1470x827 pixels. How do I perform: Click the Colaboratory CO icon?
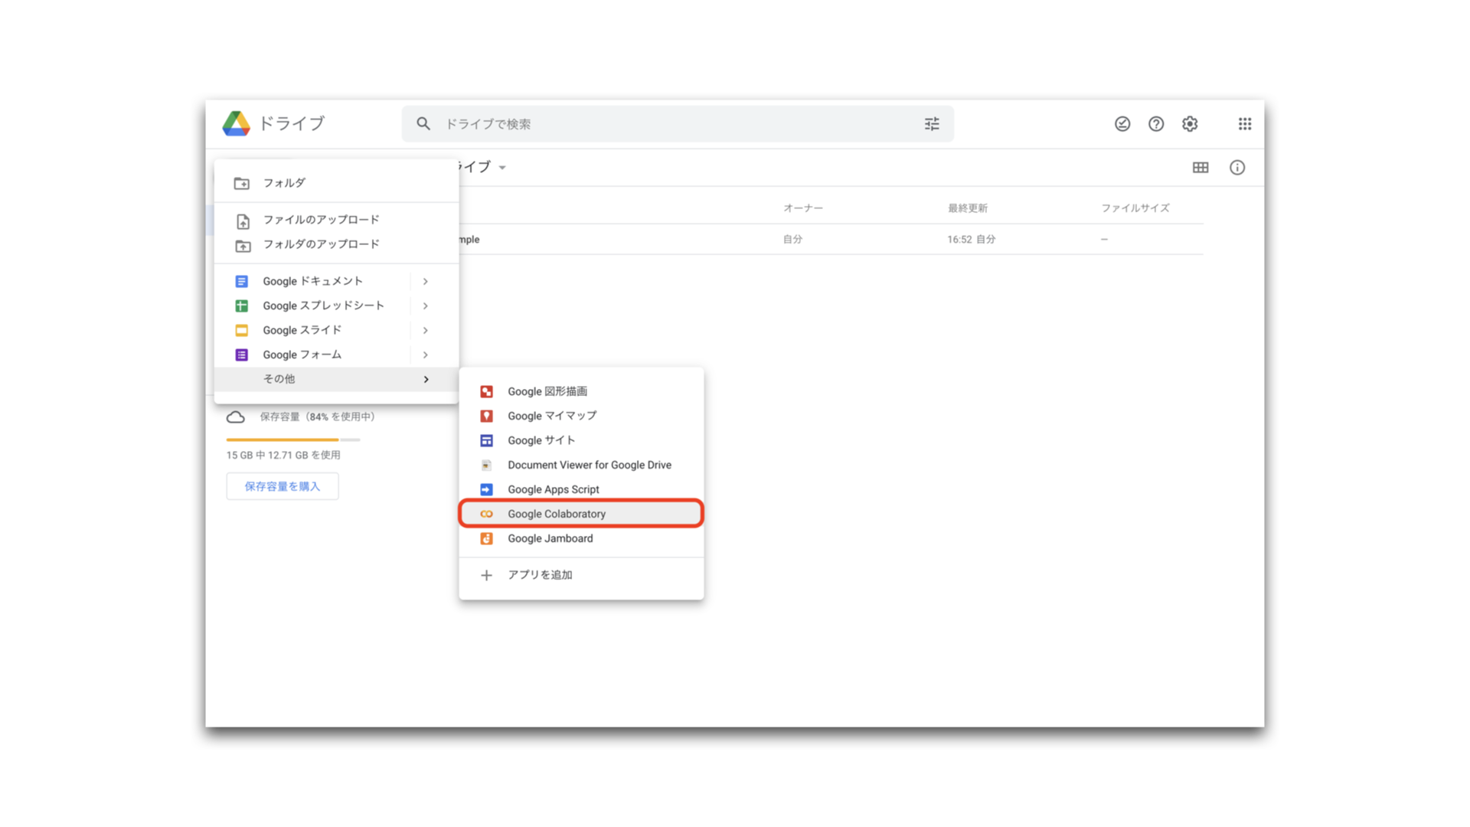click(x=486, y=514)
